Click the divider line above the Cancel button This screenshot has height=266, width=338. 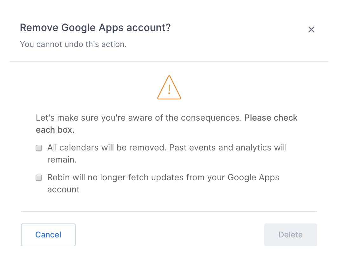(x=169, y=211)
